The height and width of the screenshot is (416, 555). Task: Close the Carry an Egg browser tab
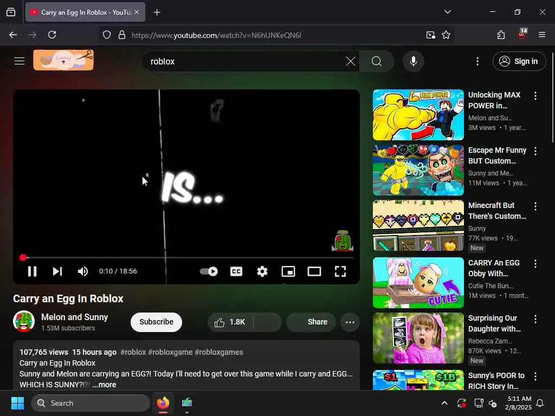coord(137,12)
